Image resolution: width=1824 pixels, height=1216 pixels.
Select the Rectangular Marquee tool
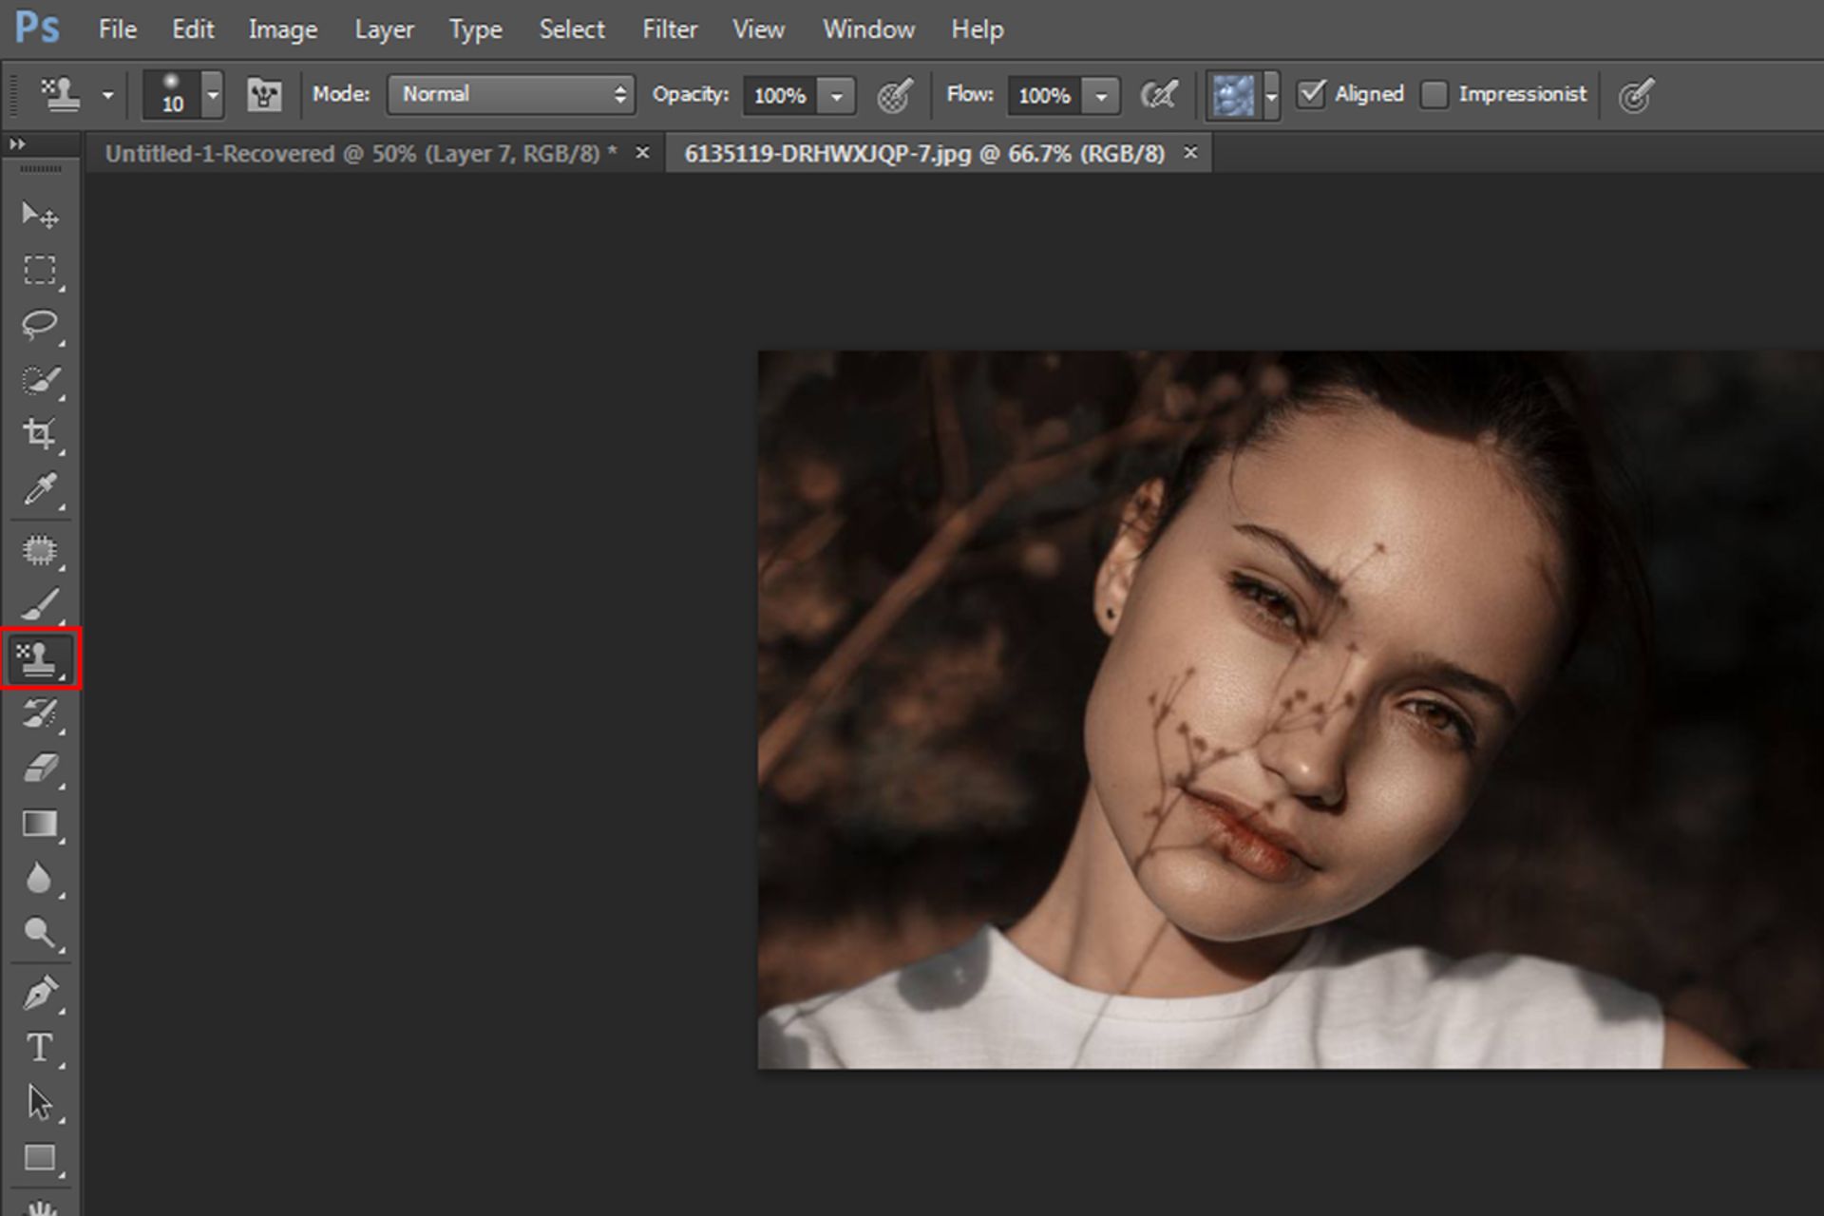click(40, 271)
